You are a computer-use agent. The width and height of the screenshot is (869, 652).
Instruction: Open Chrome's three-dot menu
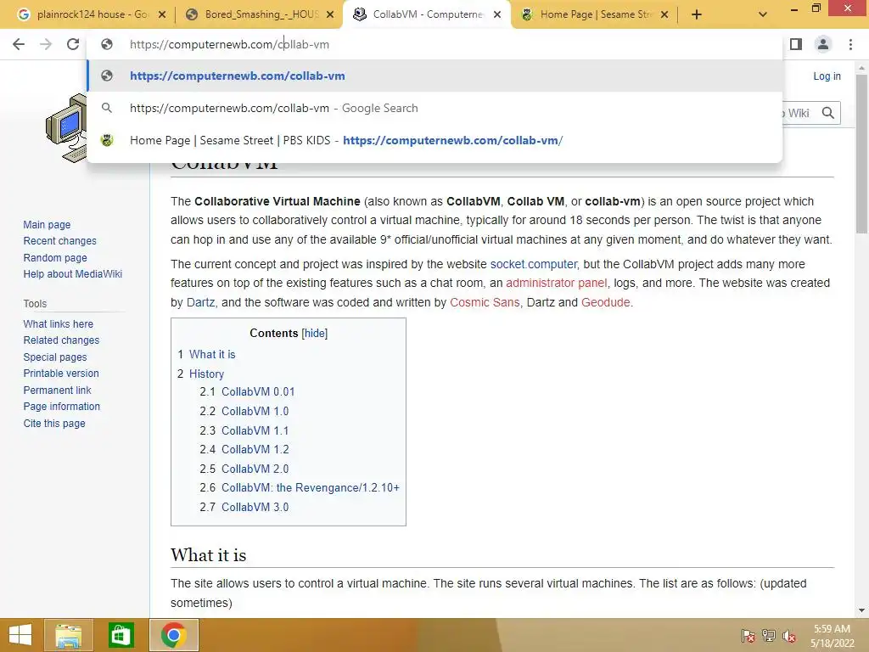[850, 44]
